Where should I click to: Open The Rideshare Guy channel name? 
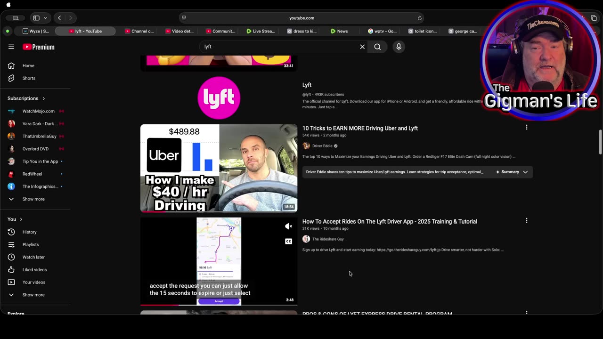point(328,239)
